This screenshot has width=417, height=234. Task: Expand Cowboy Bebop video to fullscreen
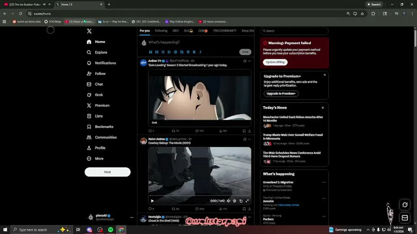pos(247,201)
